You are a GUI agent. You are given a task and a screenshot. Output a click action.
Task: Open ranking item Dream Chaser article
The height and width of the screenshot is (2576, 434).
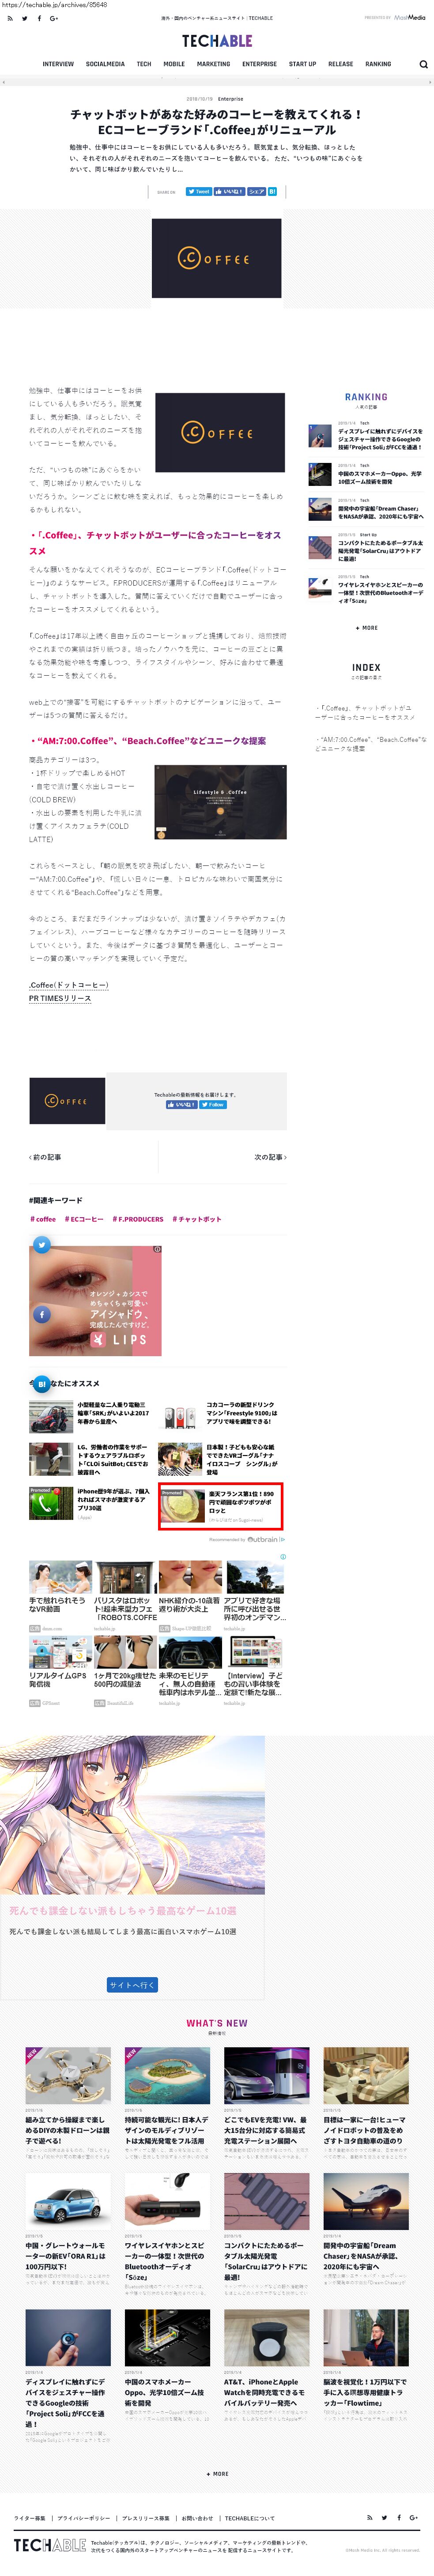366,510
